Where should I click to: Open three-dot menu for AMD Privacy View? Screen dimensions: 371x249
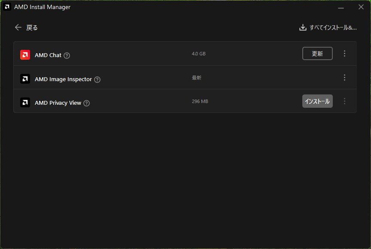pos(344,101)
